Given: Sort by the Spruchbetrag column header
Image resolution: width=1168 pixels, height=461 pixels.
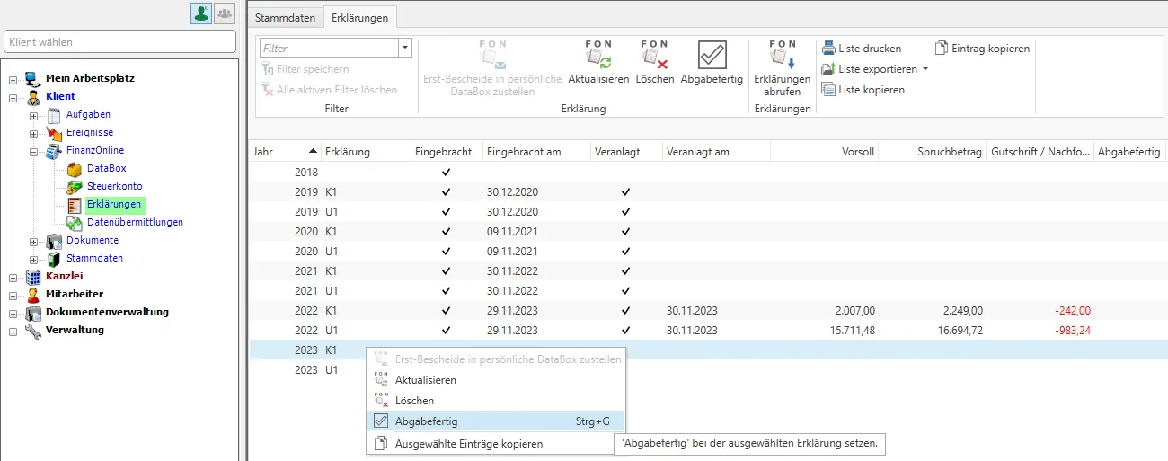Looking at the screenshot, I should click(x=932, y=152).
